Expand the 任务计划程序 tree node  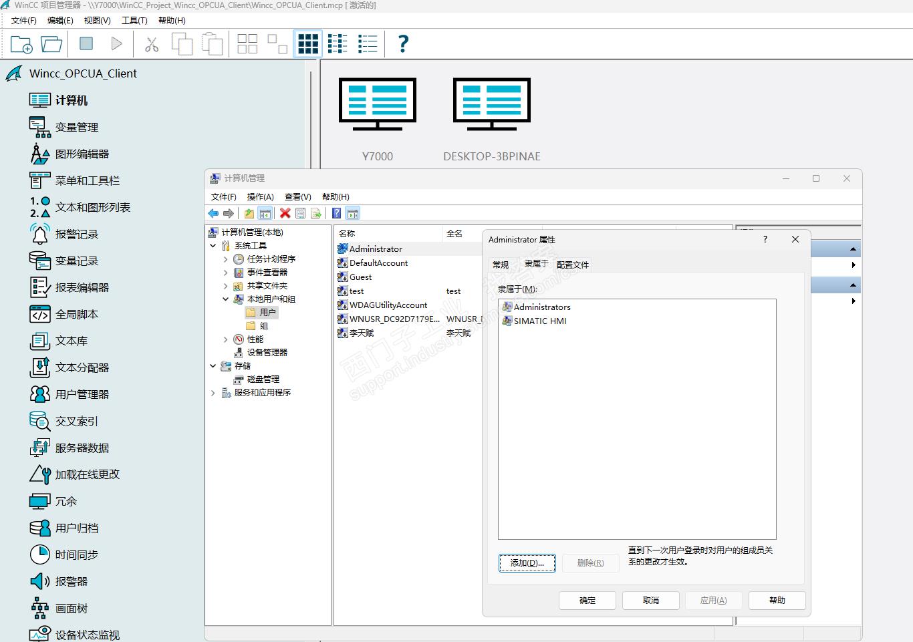(x=225, y=259)
